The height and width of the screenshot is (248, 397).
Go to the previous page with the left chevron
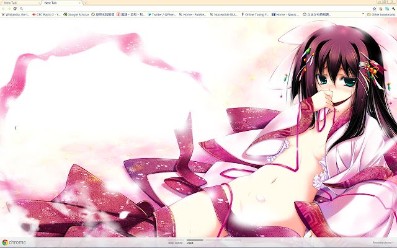point(16,128)
